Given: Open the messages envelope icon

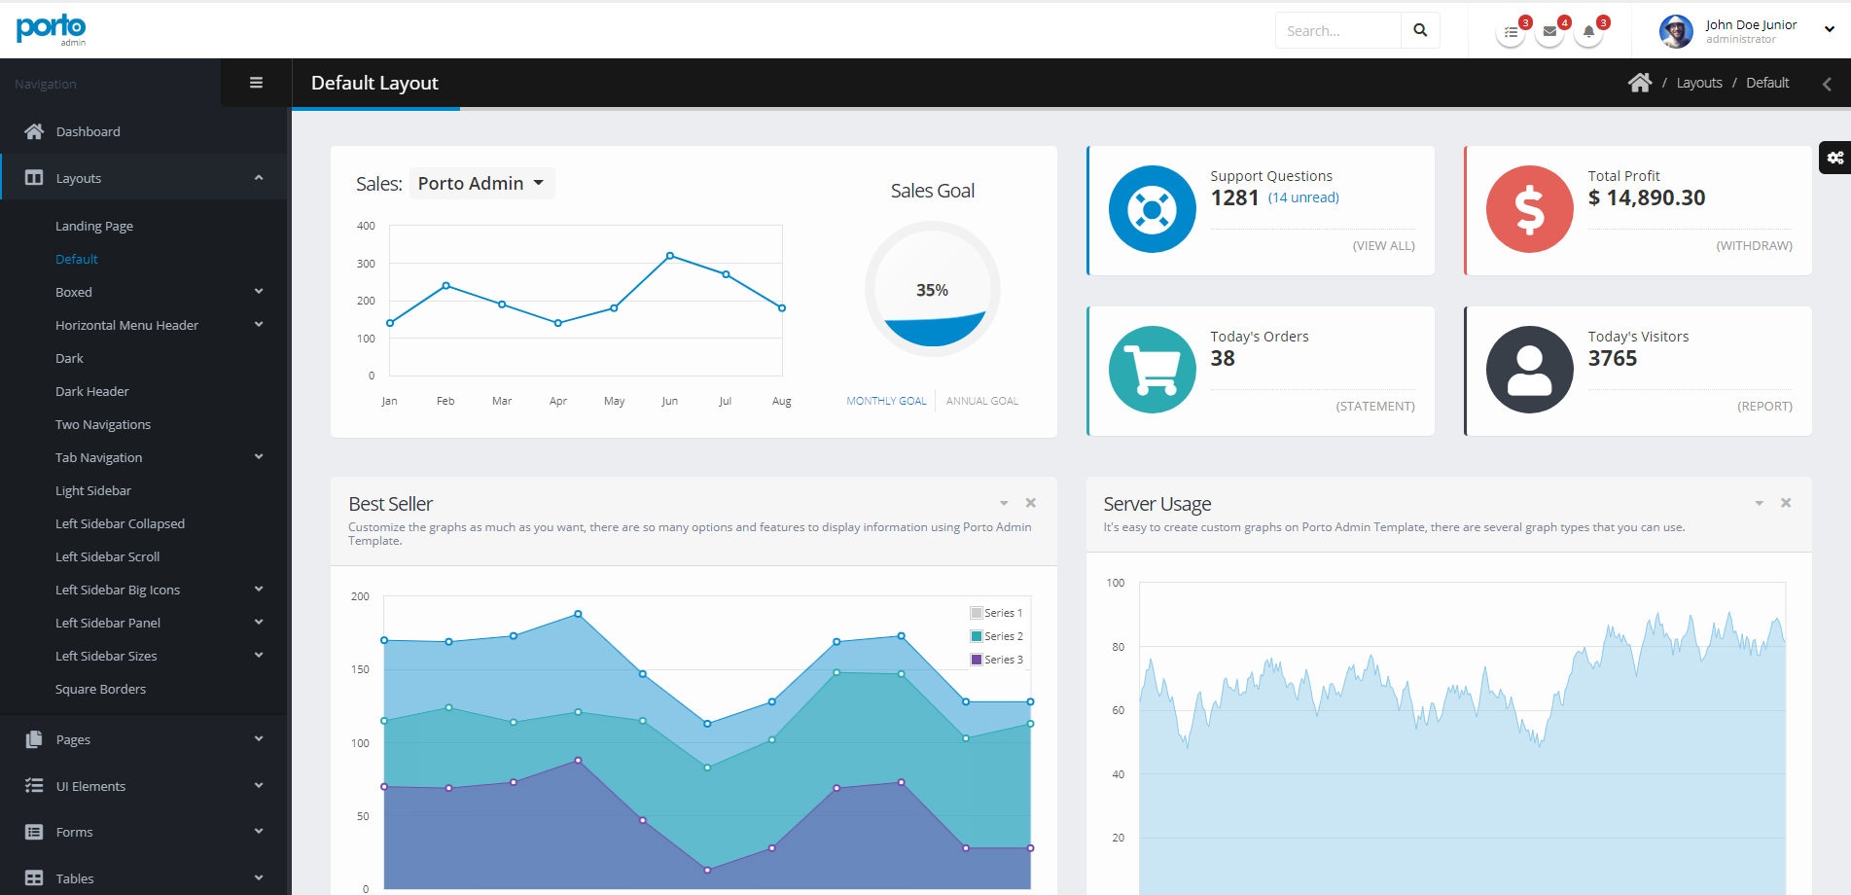Looking at the screenshot, I should click(x=1548, y=30).
